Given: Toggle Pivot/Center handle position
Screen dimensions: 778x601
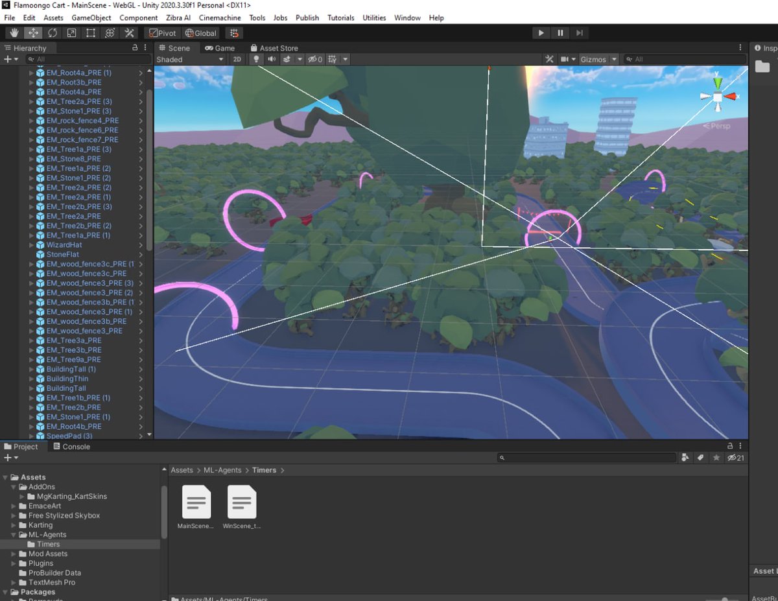Looking at the screenshot, I should 162,33.
